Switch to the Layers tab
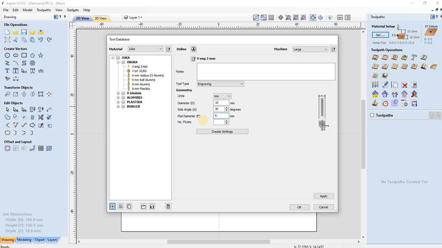This screenshot has height=248, width=442. click(52, 240)
